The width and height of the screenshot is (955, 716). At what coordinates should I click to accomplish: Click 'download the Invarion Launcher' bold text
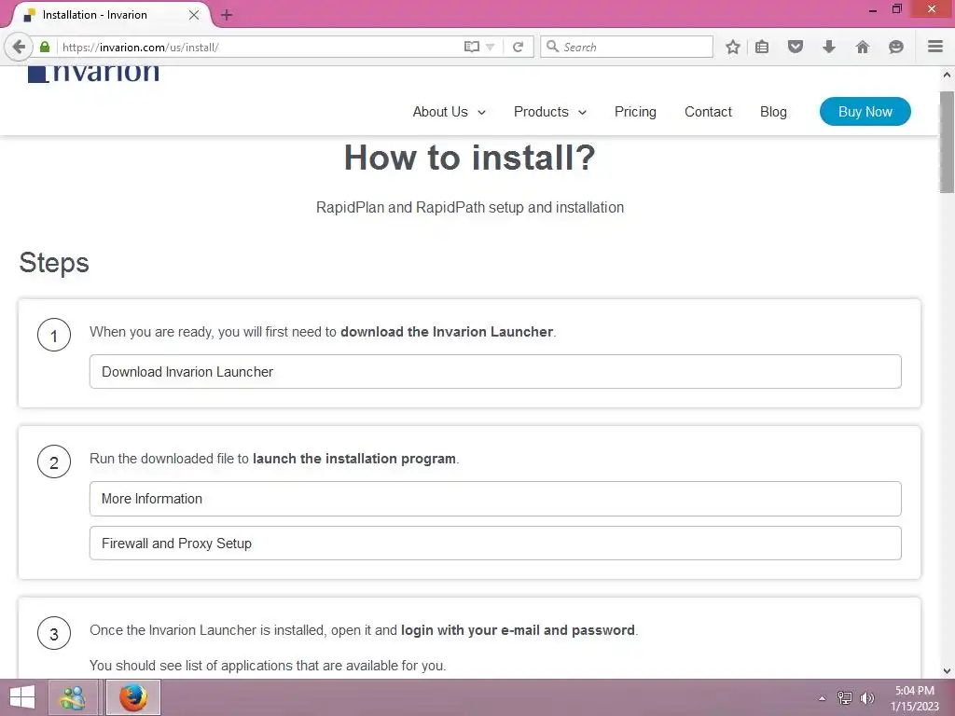coord(447,332)
